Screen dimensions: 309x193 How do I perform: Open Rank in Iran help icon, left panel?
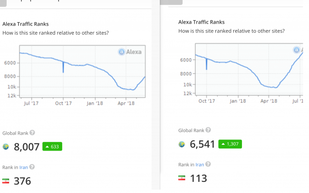click(x=32, y=167)
